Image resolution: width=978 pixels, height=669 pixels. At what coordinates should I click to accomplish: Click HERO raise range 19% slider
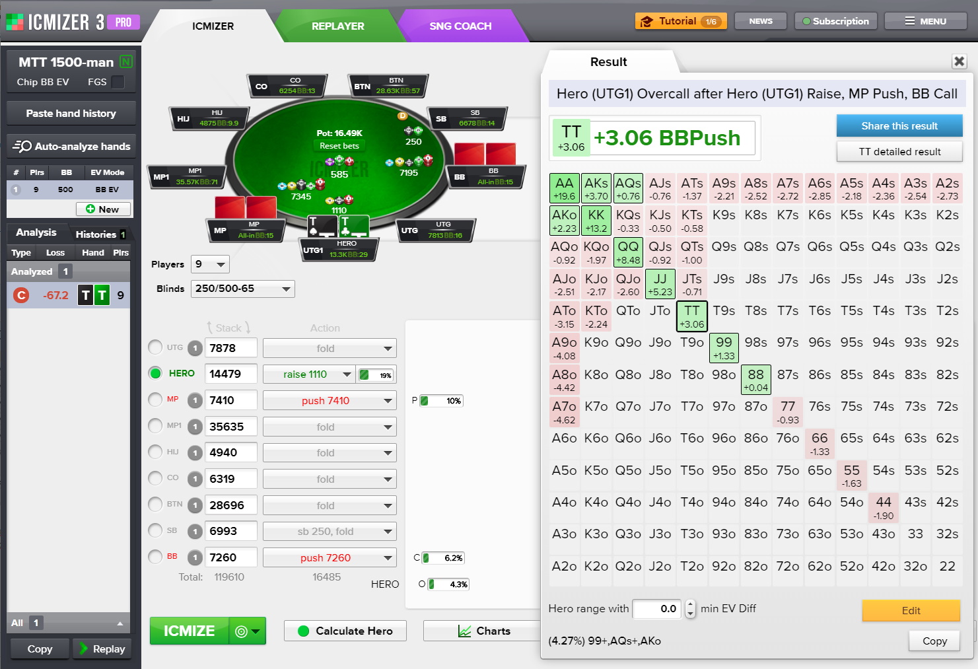[376, 374]
